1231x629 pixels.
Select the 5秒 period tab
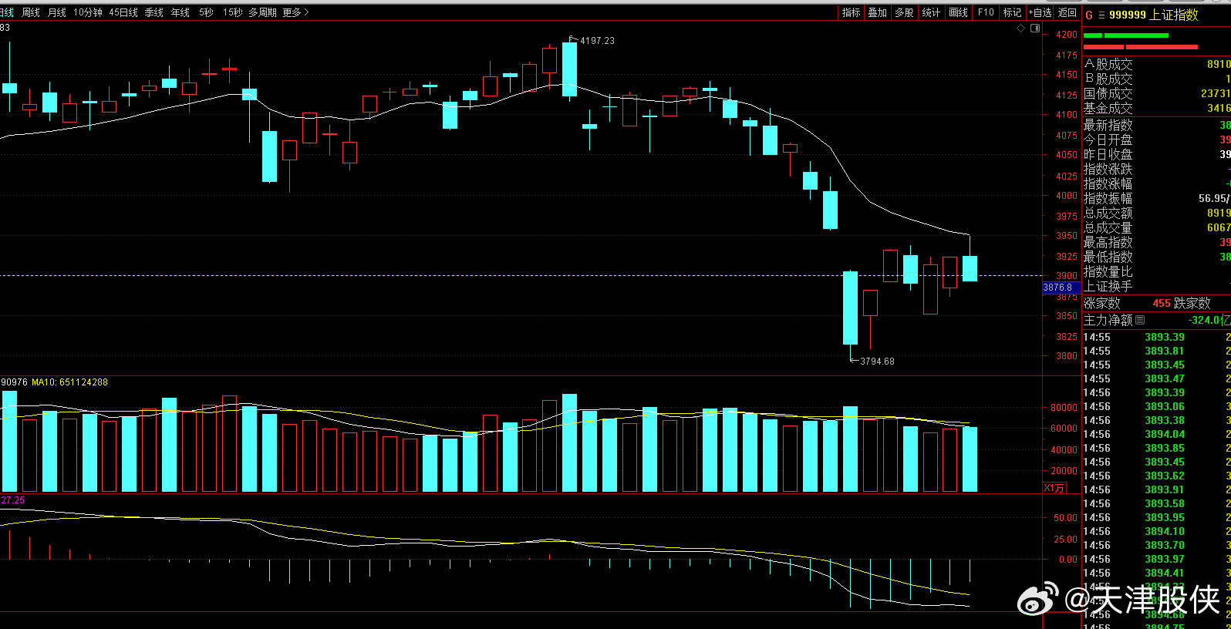(x=206, y=12)
